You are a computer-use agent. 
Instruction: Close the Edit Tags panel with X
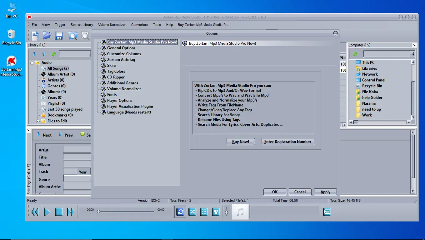pyautogui.click(x=29, y=130)
